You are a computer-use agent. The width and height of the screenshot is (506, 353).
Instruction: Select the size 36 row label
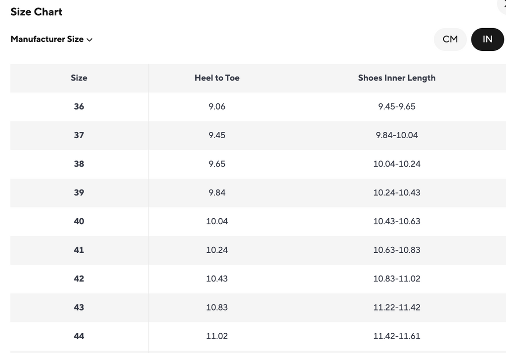[79, 107]
